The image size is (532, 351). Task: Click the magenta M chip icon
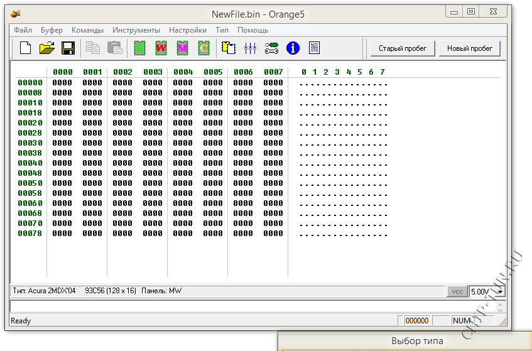pos(182,48)
